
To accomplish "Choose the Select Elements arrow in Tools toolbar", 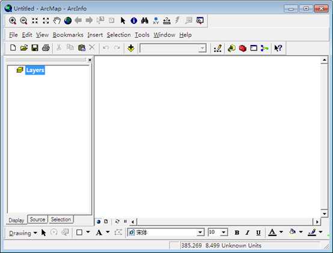I will tap(123, 20).
